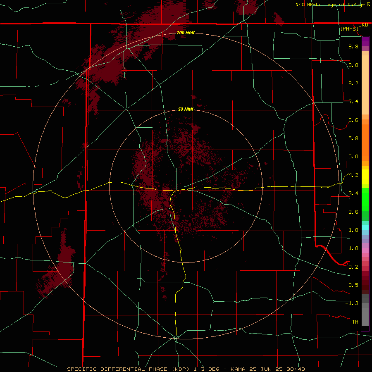This screenshot has width=372, height=372.
Task: Select the [PHAS] legend heading
Action: coord(349,29)
